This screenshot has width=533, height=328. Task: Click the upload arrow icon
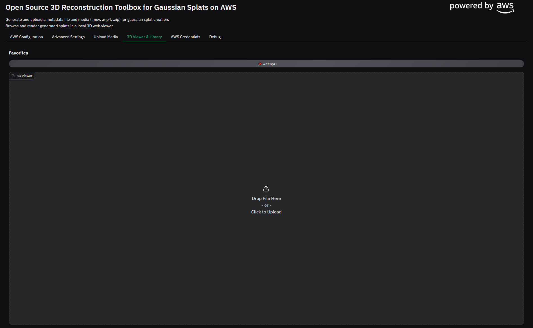pyautogui.click(x=266, y=188)
